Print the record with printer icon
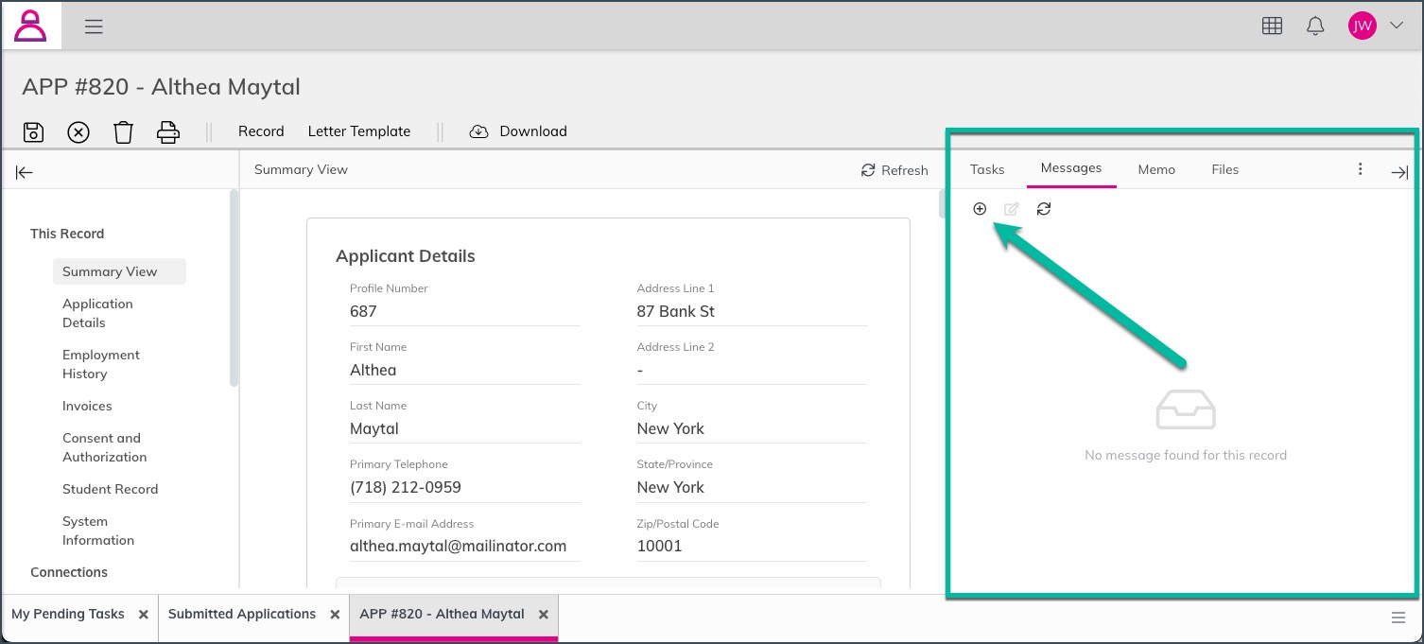The height and width of the screenshot is (644, 1424). pos(168,132)
